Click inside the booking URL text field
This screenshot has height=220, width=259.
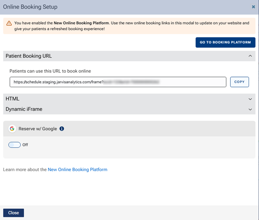click(117, 82)
